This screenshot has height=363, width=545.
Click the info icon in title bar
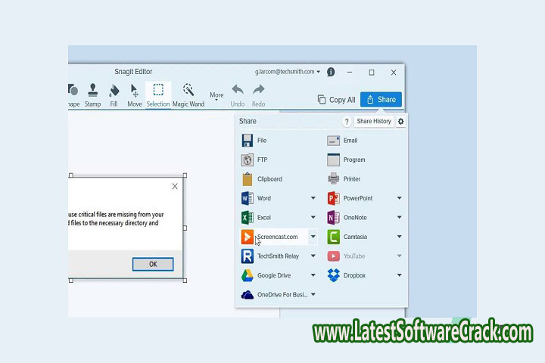point(331,73)
